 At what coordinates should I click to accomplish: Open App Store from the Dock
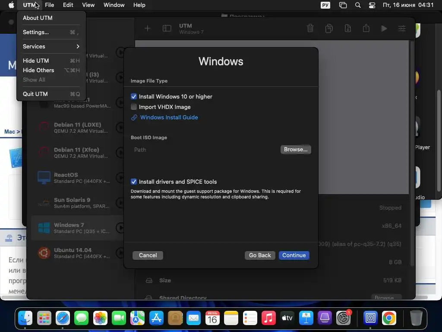(x=156, y=319)
